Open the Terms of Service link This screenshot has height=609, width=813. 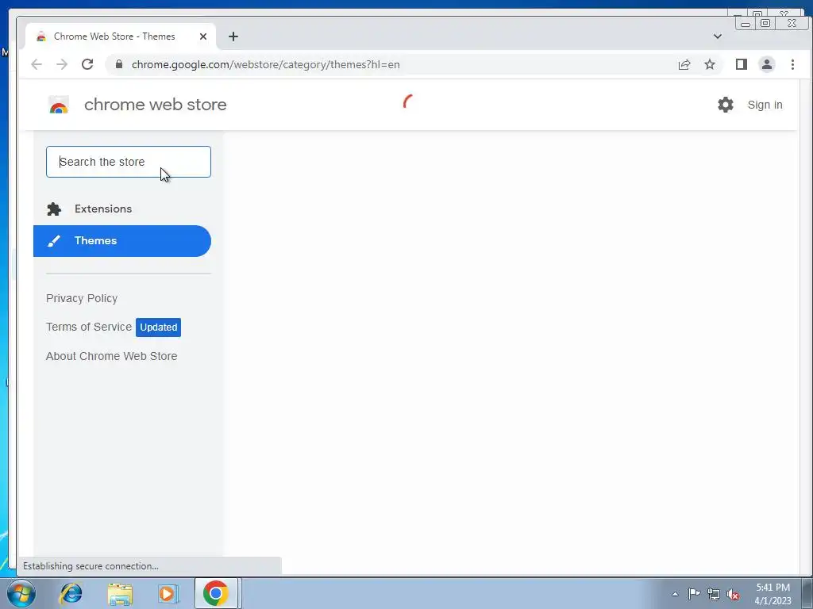click(x=89, y=327)
